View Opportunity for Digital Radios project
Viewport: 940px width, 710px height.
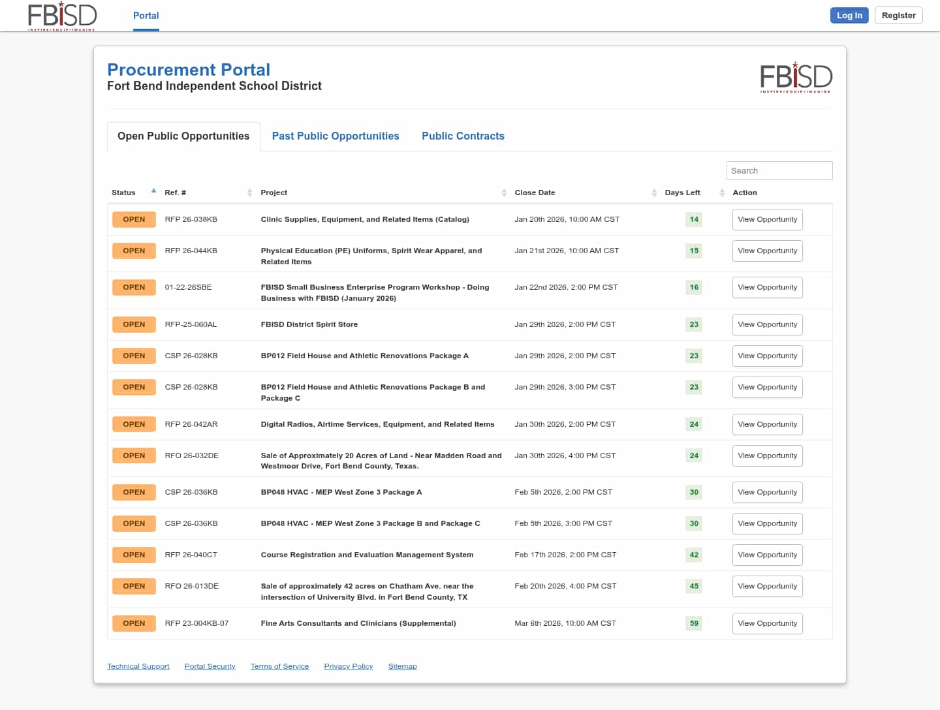[767, 424]
